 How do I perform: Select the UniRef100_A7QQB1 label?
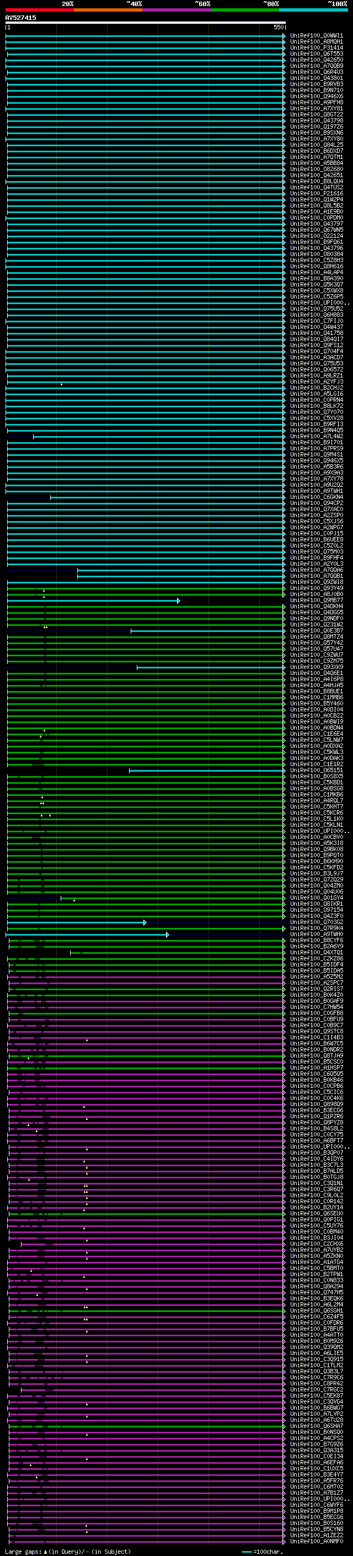(x=316, y=576)
